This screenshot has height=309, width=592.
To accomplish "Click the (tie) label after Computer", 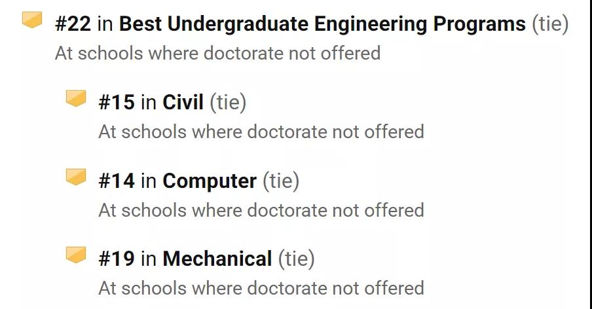I will 282,181.
